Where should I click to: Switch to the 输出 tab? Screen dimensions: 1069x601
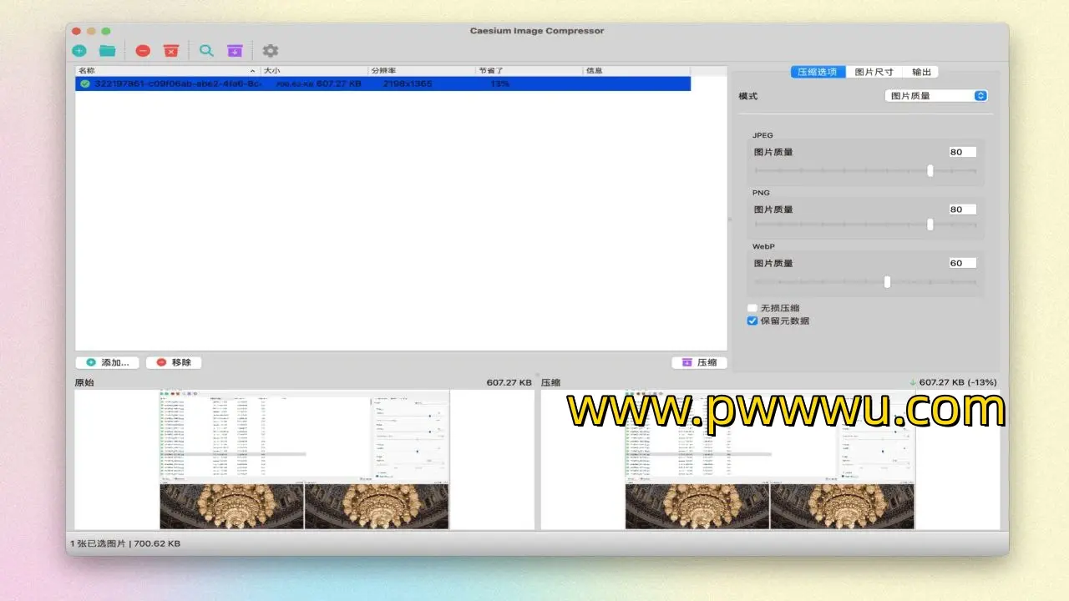tap(921, 72)
